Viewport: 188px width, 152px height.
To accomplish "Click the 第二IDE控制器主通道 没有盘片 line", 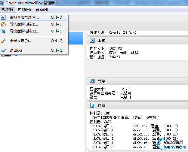I will pos(127,117).
